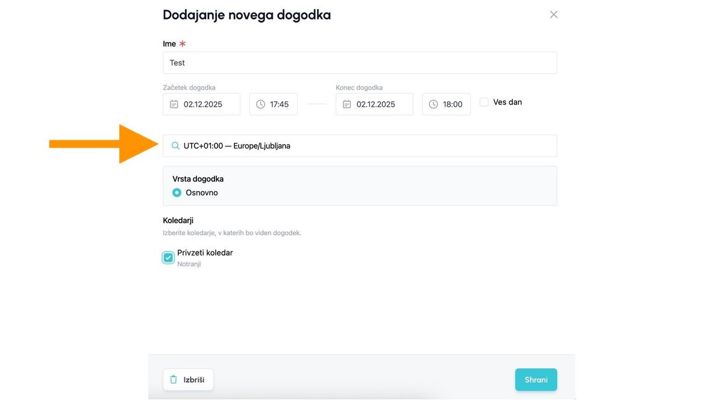Click the timezone search magnifier icon

pyautogui.click(x=175, y=146)
